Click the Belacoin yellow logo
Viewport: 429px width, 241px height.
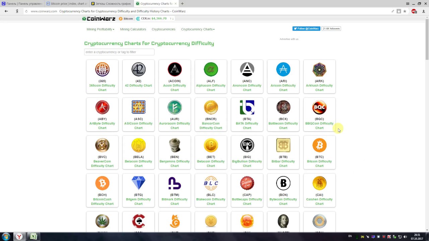(138, 145)
